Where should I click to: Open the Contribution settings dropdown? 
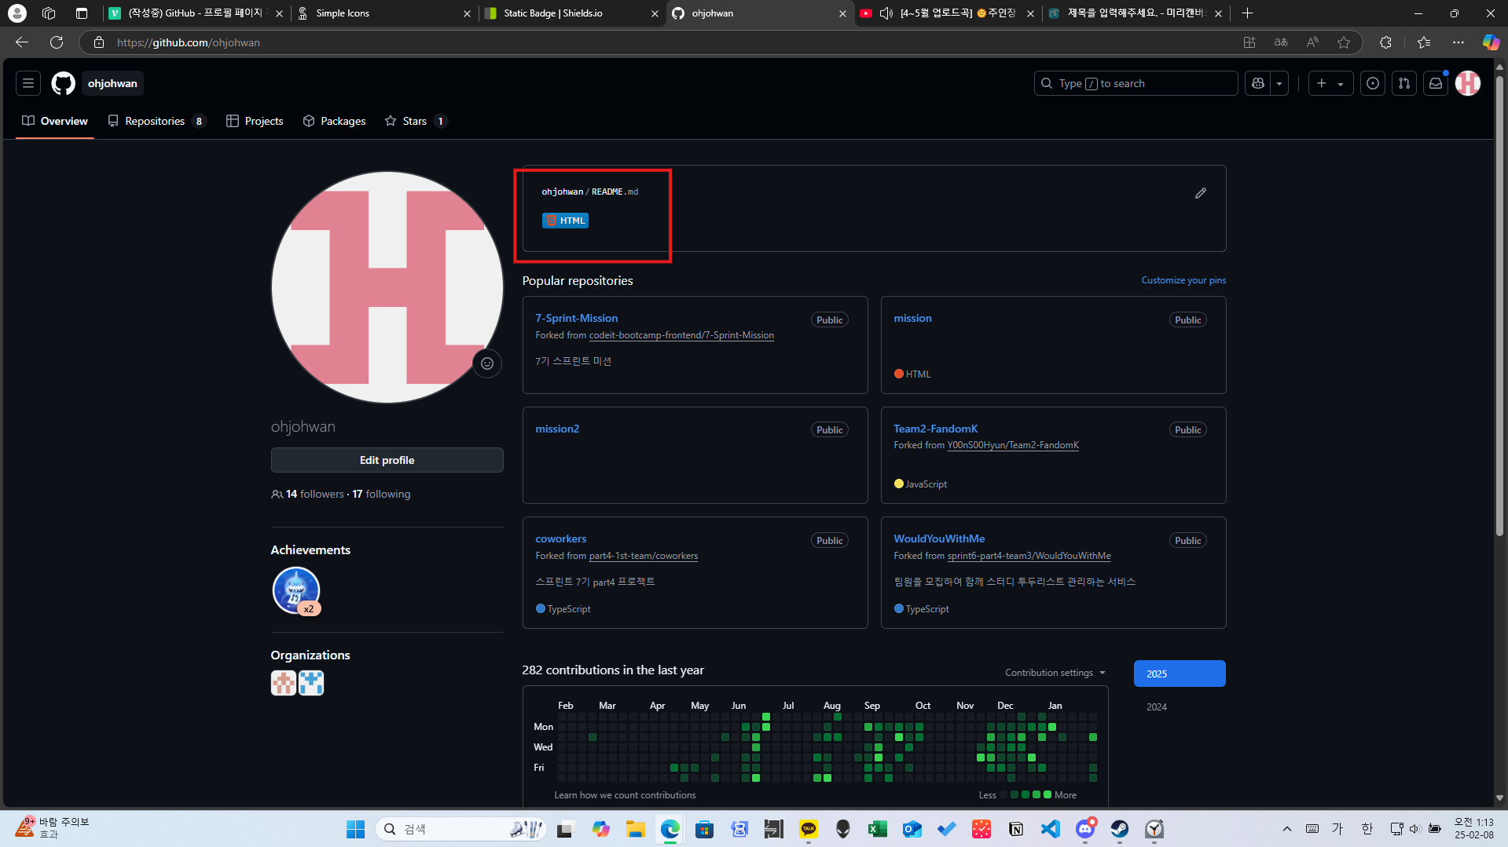(1055, 673)
